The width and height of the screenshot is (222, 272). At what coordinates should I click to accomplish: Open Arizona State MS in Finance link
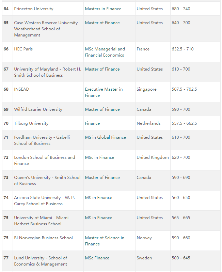pyautogui.click(x=98, y=198)
